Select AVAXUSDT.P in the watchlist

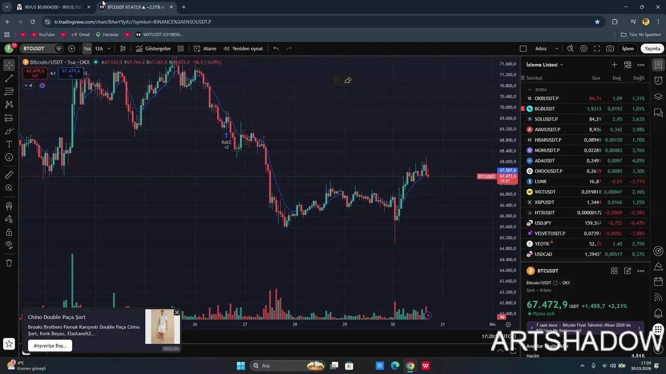click(x=585, y=129)
